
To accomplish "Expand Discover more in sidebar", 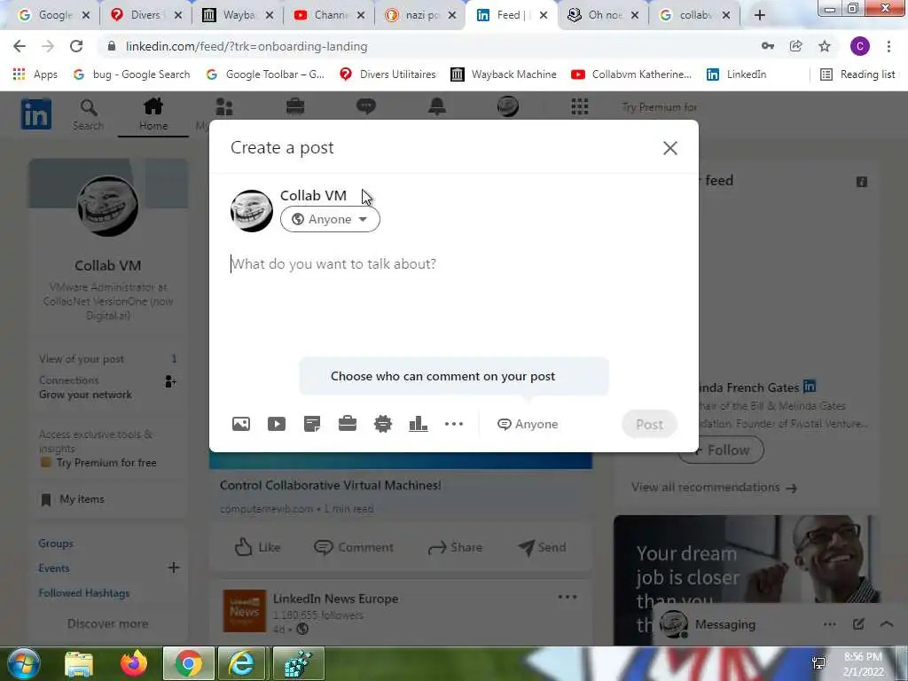I will (107, 623).
